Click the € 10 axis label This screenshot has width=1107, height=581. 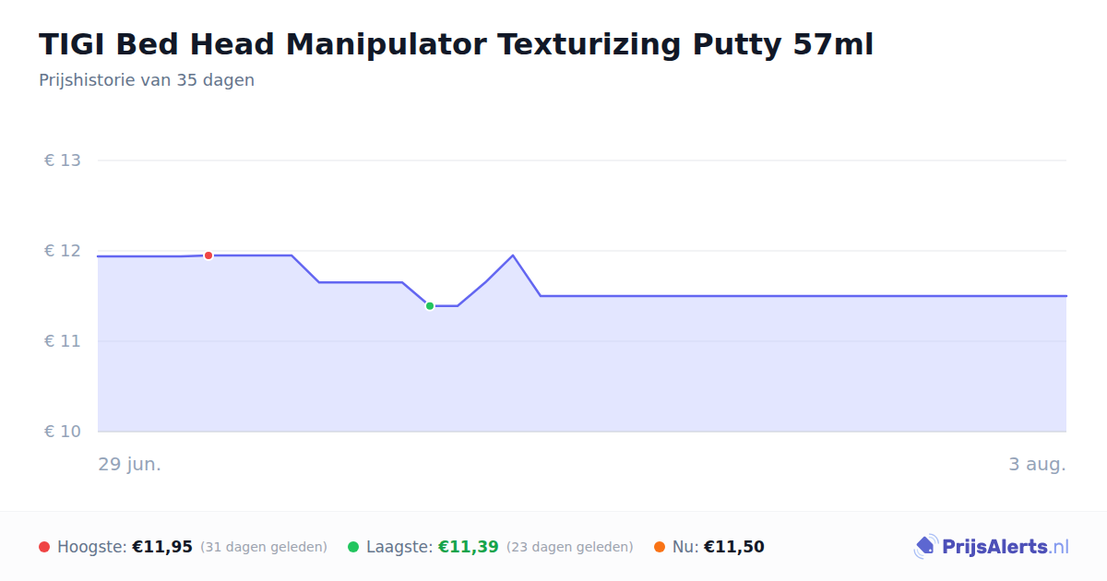point(63,432)
